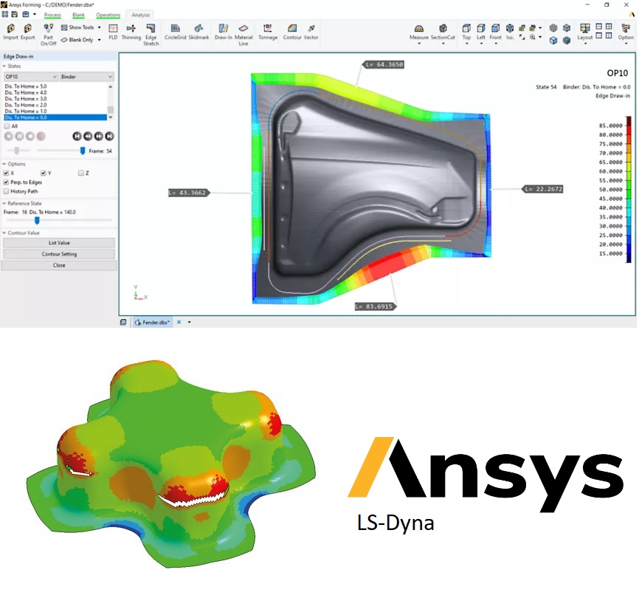Enable the All states checkbox

click(7, 126)
